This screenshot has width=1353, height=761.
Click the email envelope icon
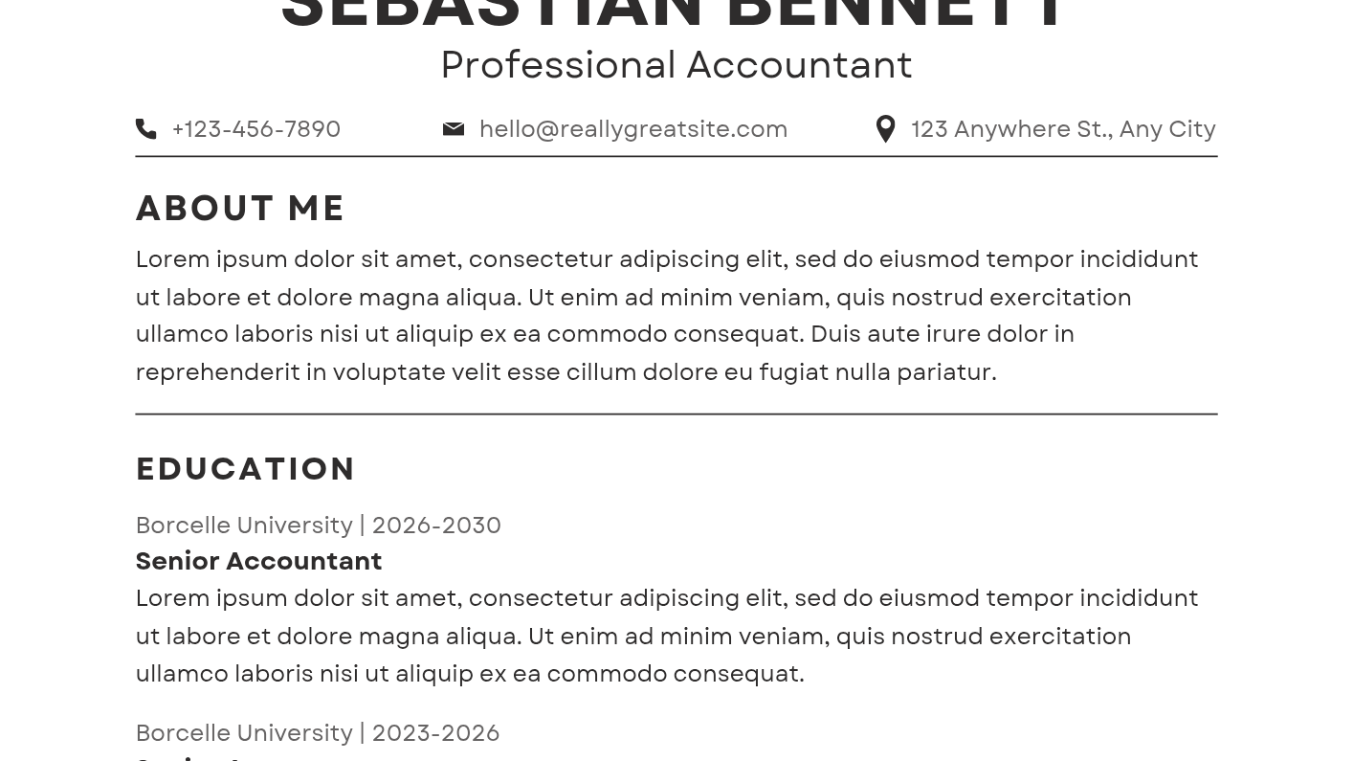coord(454,128)
